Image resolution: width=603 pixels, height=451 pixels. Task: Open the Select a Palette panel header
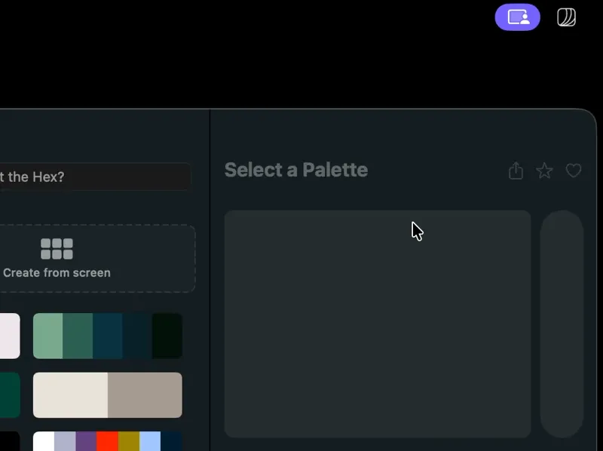(295, 170)
